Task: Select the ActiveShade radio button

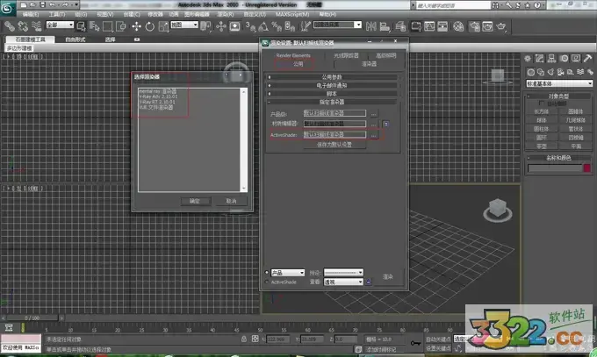Action: coord(267,282)
